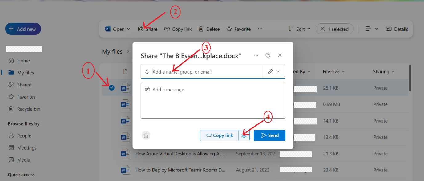Open the Recycle bin from the sidebar
The height and width of the screenshot is (181, 424).
(12, 109)
